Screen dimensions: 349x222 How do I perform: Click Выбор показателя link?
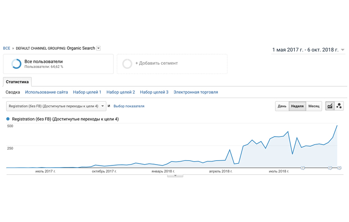click(129, 106)
